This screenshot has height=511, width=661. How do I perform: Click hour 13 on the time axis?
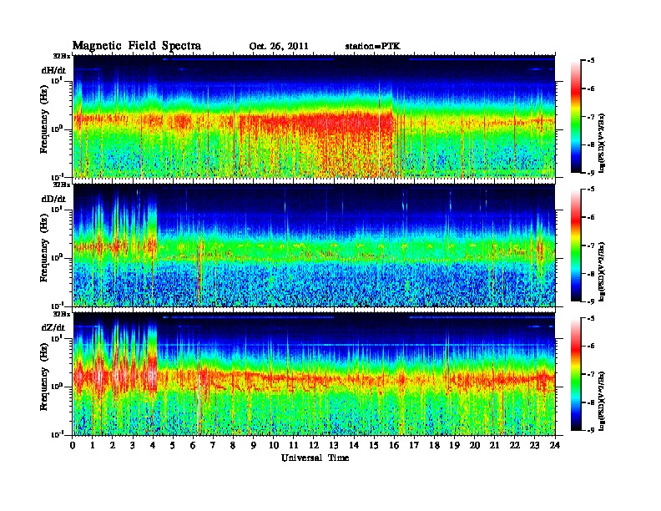334,445
